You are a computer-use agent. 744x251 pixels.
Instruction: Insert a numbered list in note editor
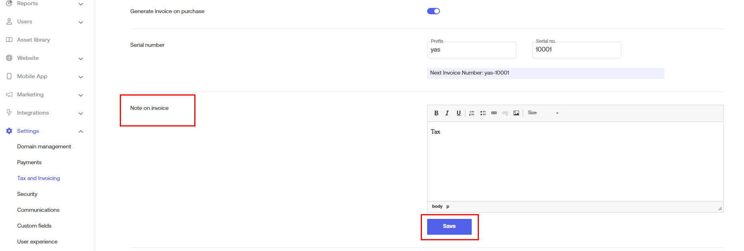[x=472, y=113]
